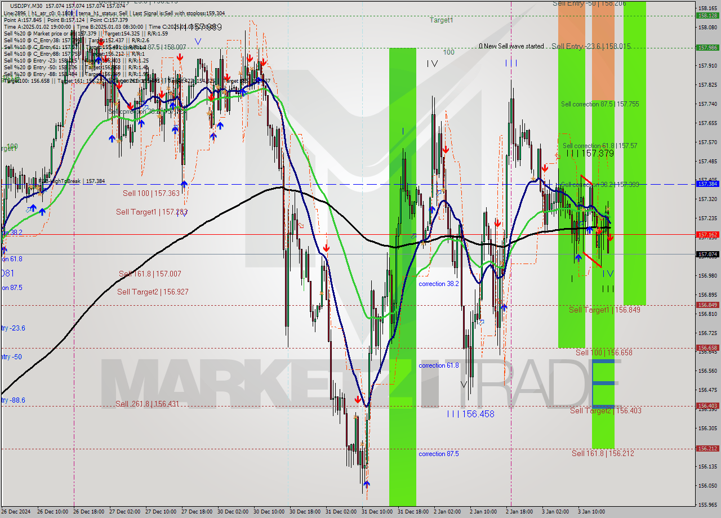The width and height of the screenshot is (721, 518).
Task: Click black 157.074 current price tag
Action: [707, 254]
